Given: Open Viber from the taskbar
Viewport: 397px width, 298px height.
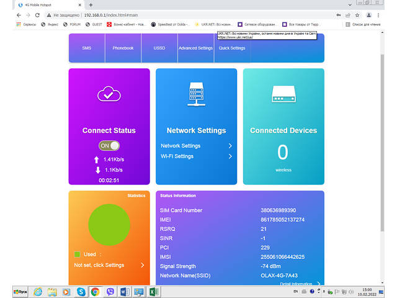Looking at the screenshot, I should [110, 291].
